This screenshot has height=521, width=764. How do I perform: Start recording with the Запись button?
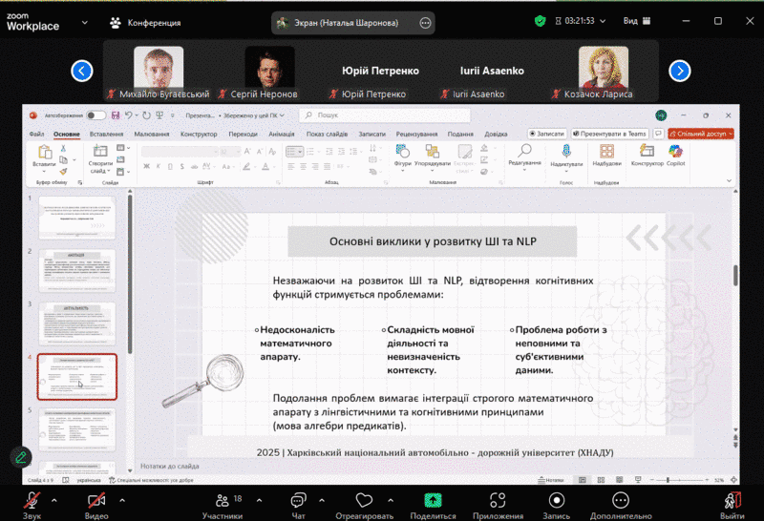[x=556, y=499]
